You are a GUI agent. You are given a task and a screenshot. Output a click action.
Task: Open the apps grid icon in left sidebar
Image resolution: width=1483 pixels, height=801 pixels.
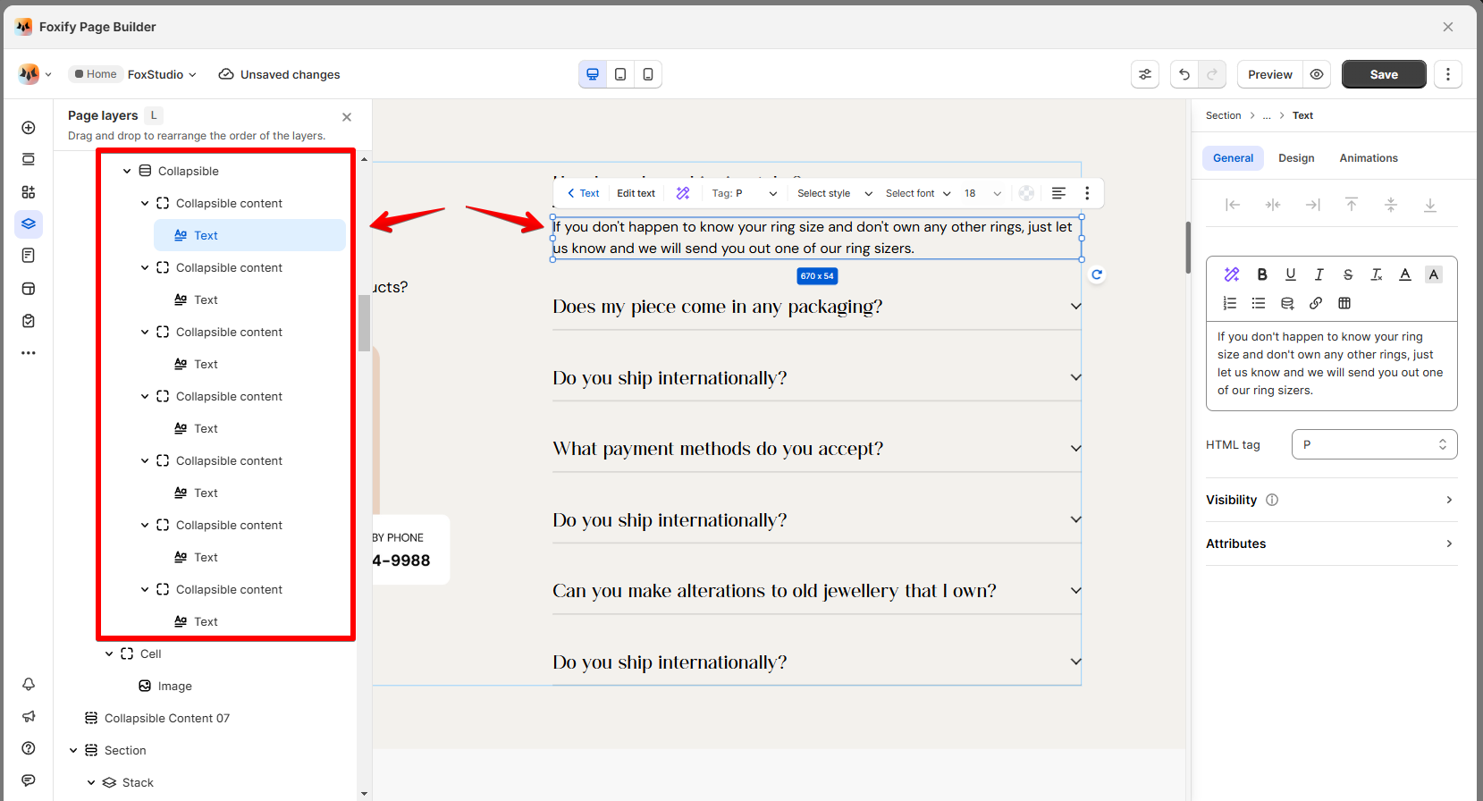(29, 192)
